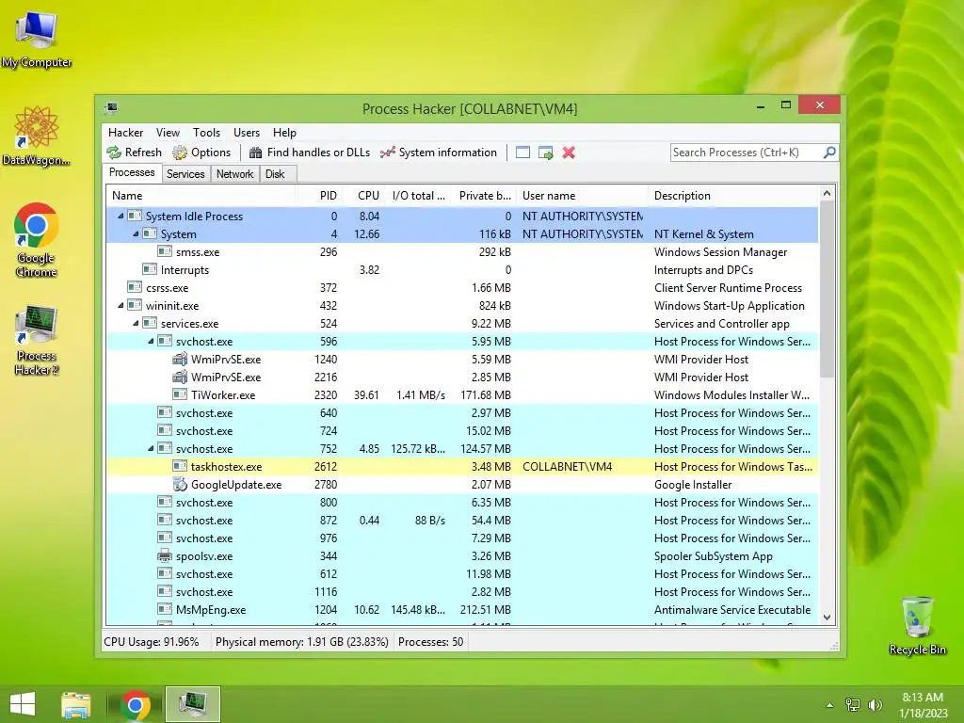
Task: Sort by I/O total column header
Action: pos(418,196)
